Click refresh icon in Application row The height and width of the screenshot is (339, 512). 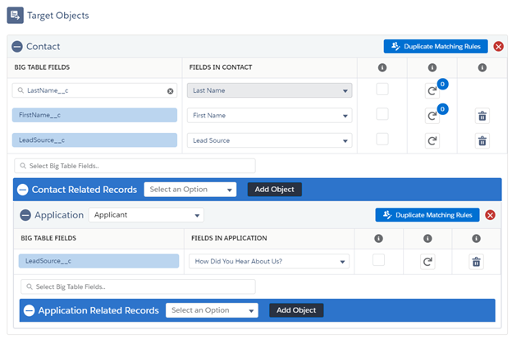(x=427, y=262)
